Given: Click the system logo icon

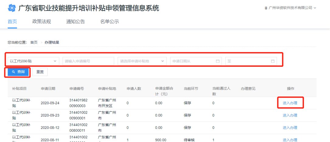Looking at the screenshot, I should (12, 8).
